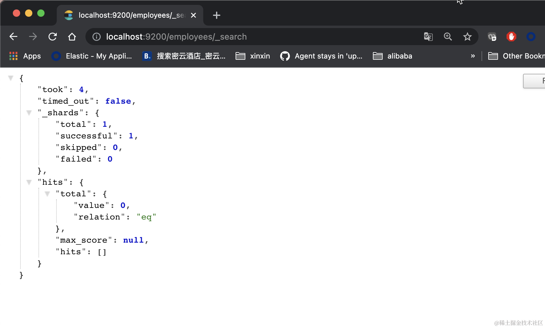Click the empty hits array brackets

[x=102, y=252]
